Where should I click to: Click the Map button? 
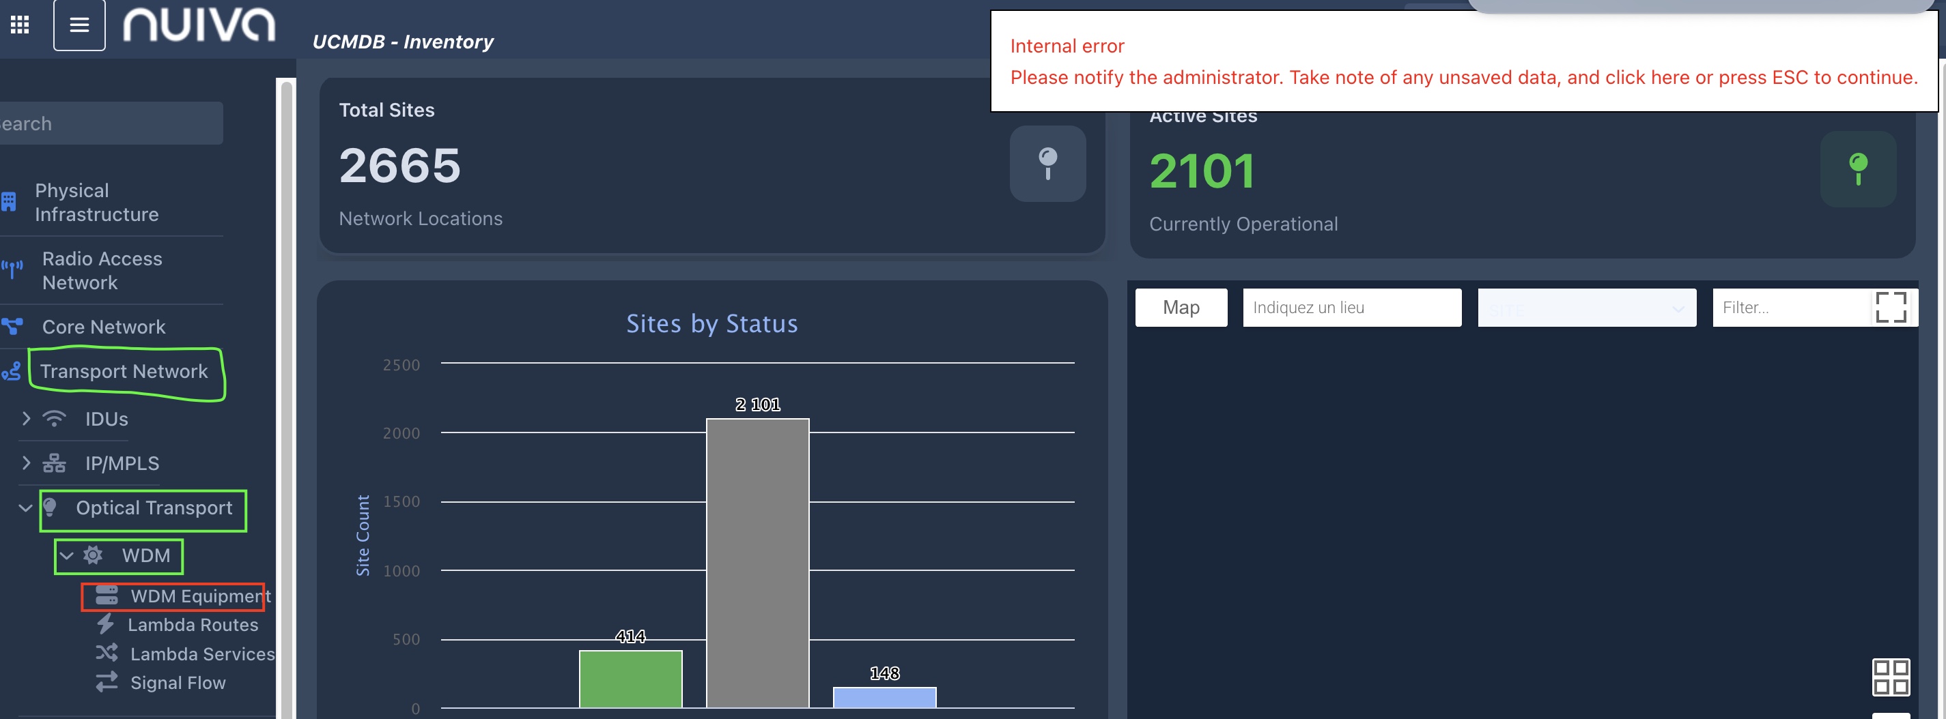coord(1180,307)
